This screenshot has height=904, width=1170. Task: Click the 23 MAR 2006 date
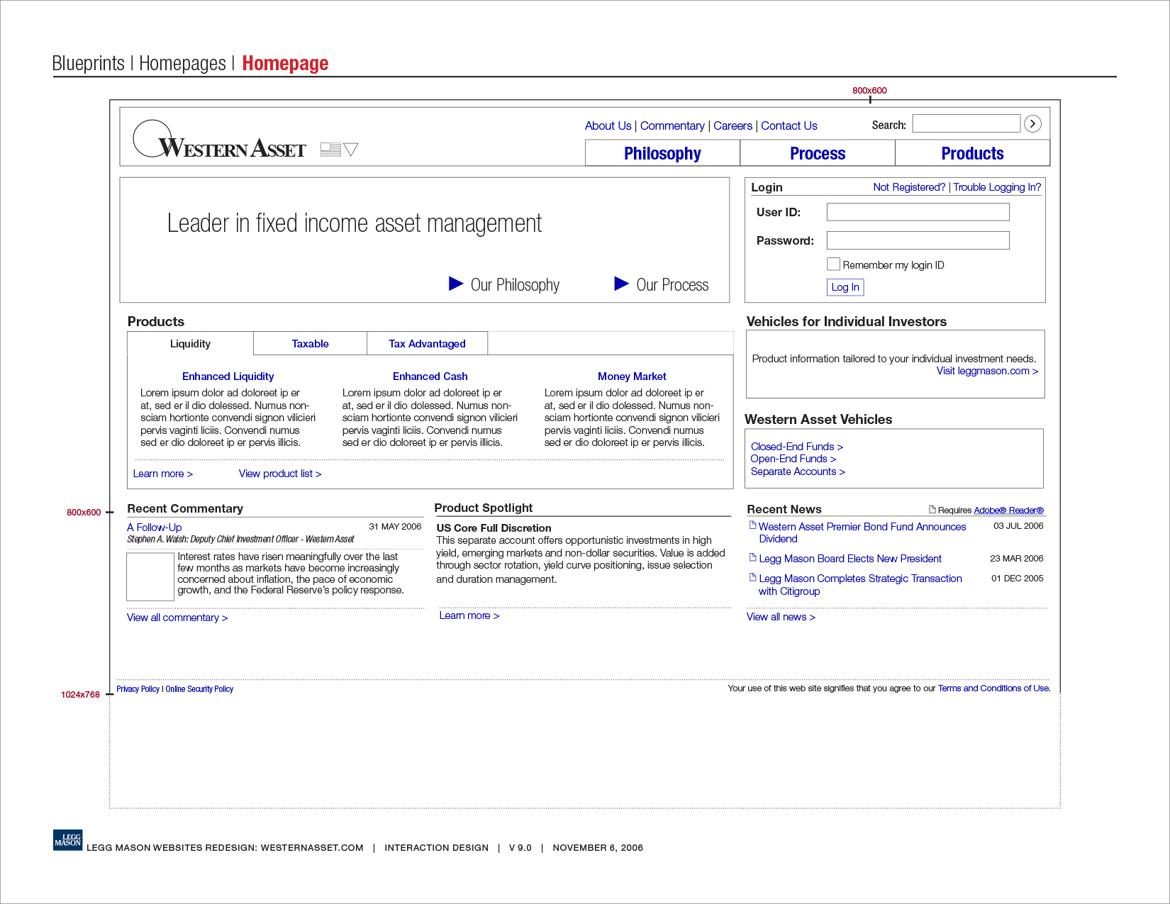[x=1017, y=559]
